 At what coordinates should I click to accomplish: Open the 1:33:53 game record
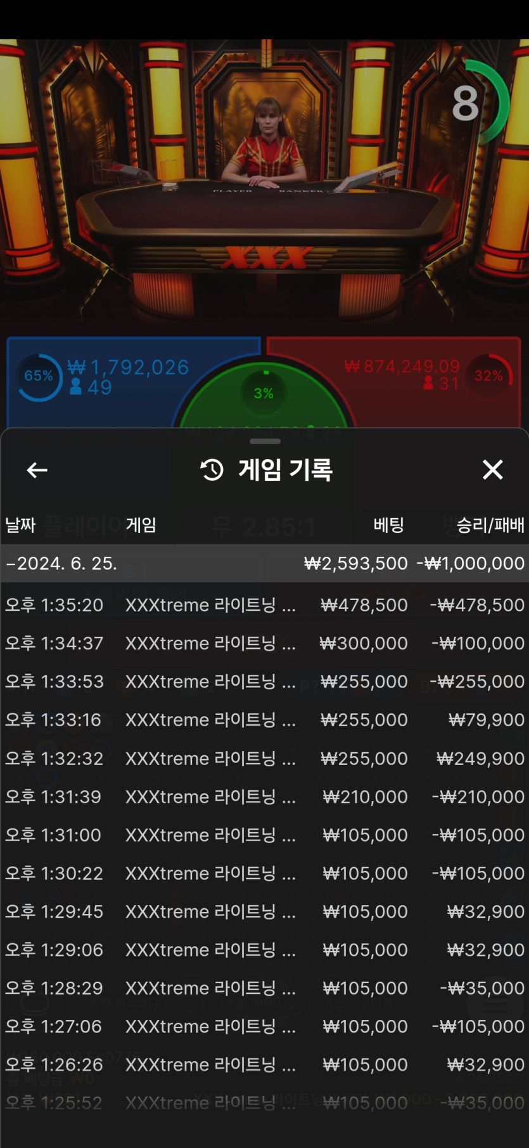[264, 682]
